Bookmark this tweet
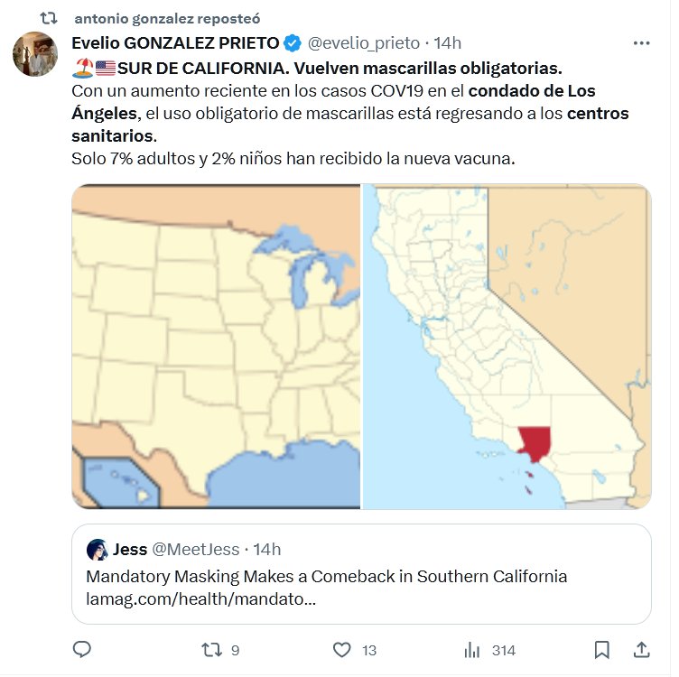Screen dimensions: 679x677 click(x=602, y=650)
